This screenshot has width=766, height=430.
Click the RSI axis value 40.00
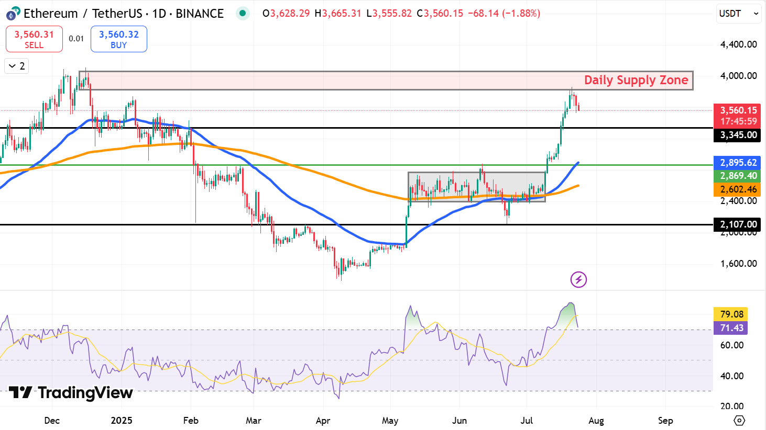(x=732, y=376)
